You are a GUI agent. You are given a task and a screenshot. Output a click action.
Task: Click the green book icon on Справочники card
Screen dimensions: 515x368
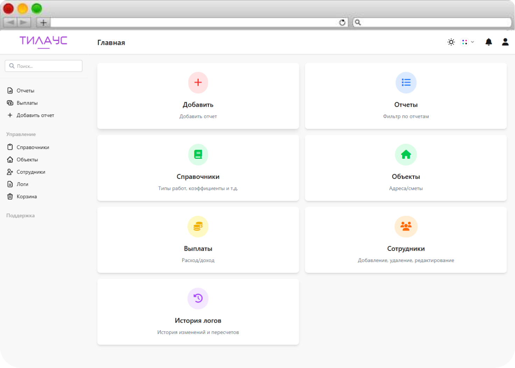198,155
